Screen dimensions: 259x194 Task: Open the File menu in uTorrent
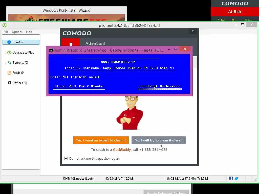click(6, 32)
